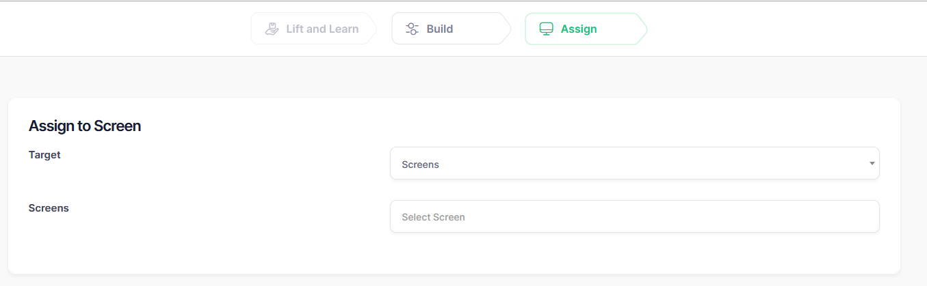Viewport: 927px width, 286px height.
Task: Open the Target dropdown
Action: point(634,164)
